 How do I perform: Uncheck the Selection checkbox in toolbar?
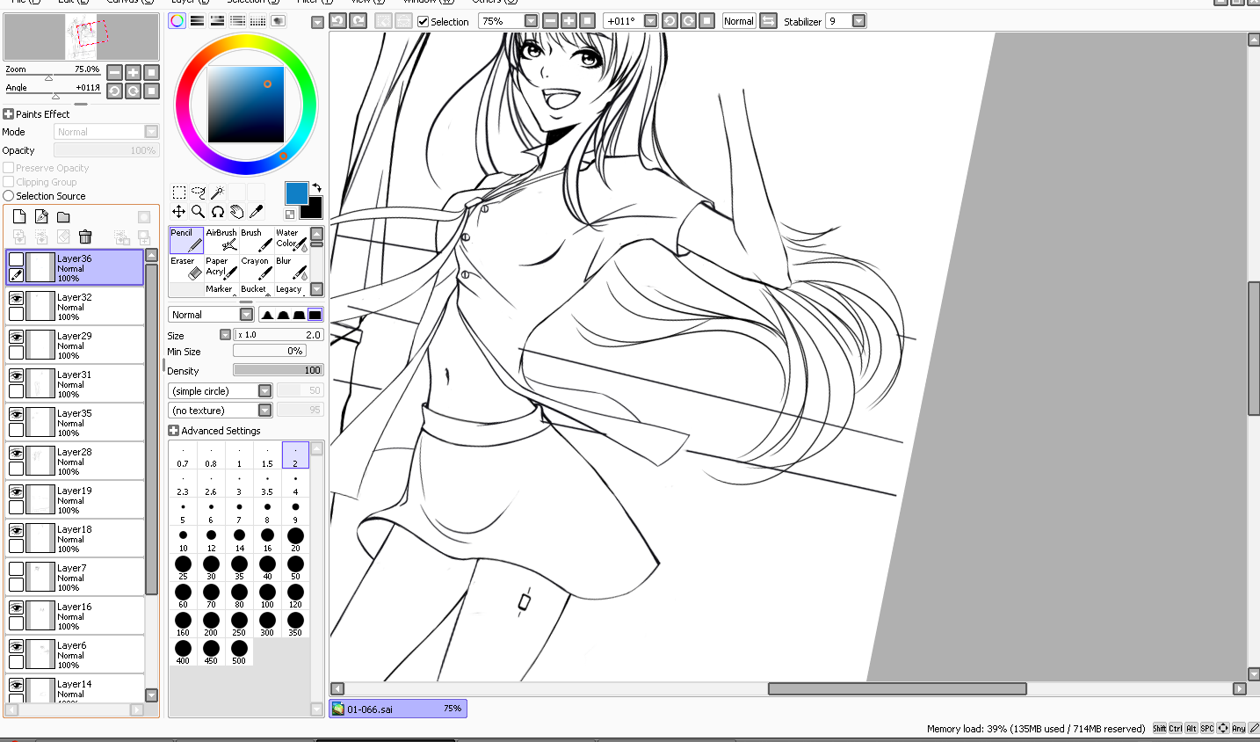(424, 21)
